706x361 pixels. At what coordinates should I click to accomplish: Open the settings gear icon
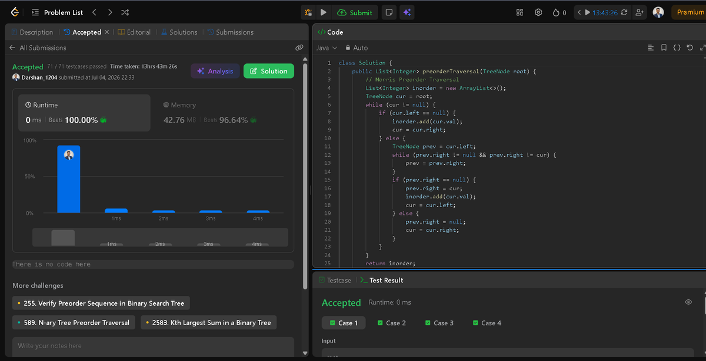(x=538, y=12)
